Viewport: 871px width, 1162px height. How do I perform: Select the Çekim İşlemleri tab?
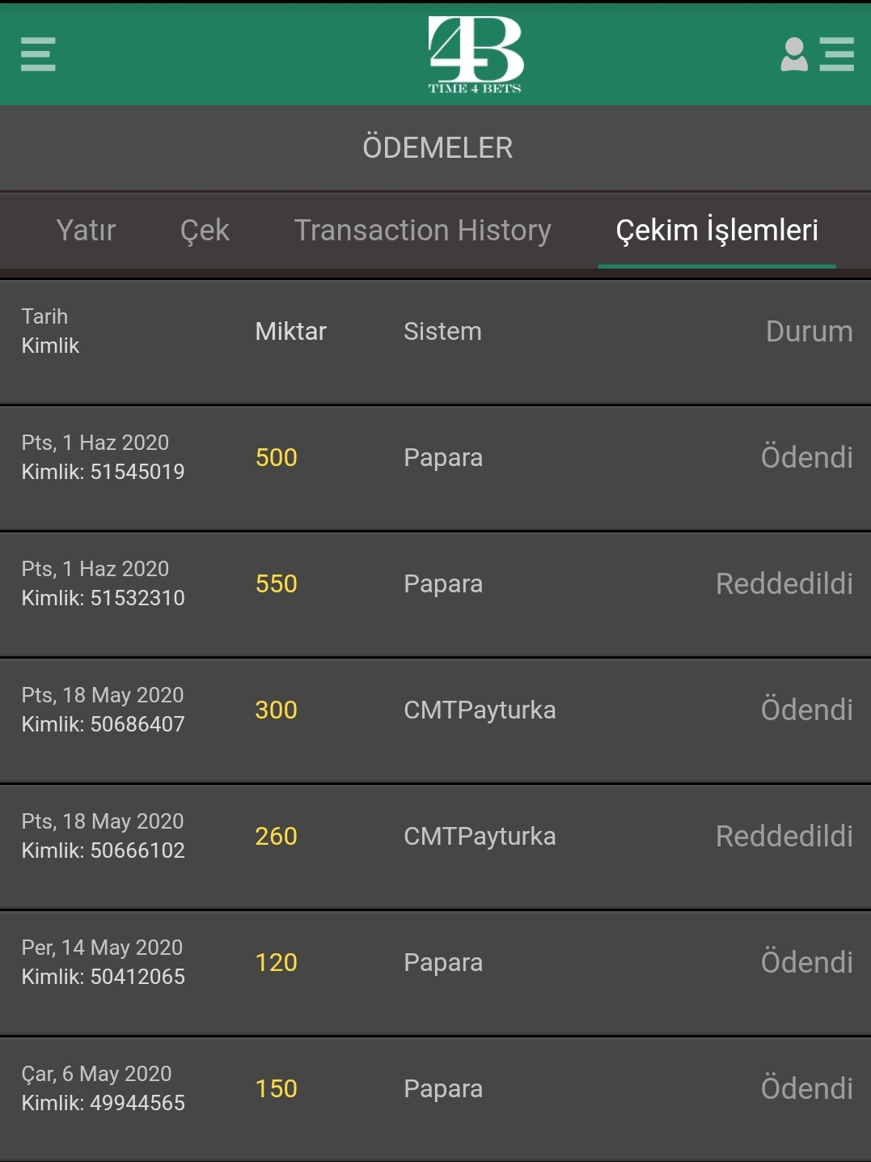click(717, 231)
